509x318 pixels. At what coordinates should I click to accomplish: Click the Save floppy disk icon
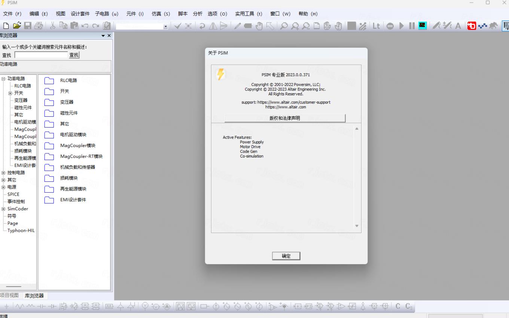(28, 26)
